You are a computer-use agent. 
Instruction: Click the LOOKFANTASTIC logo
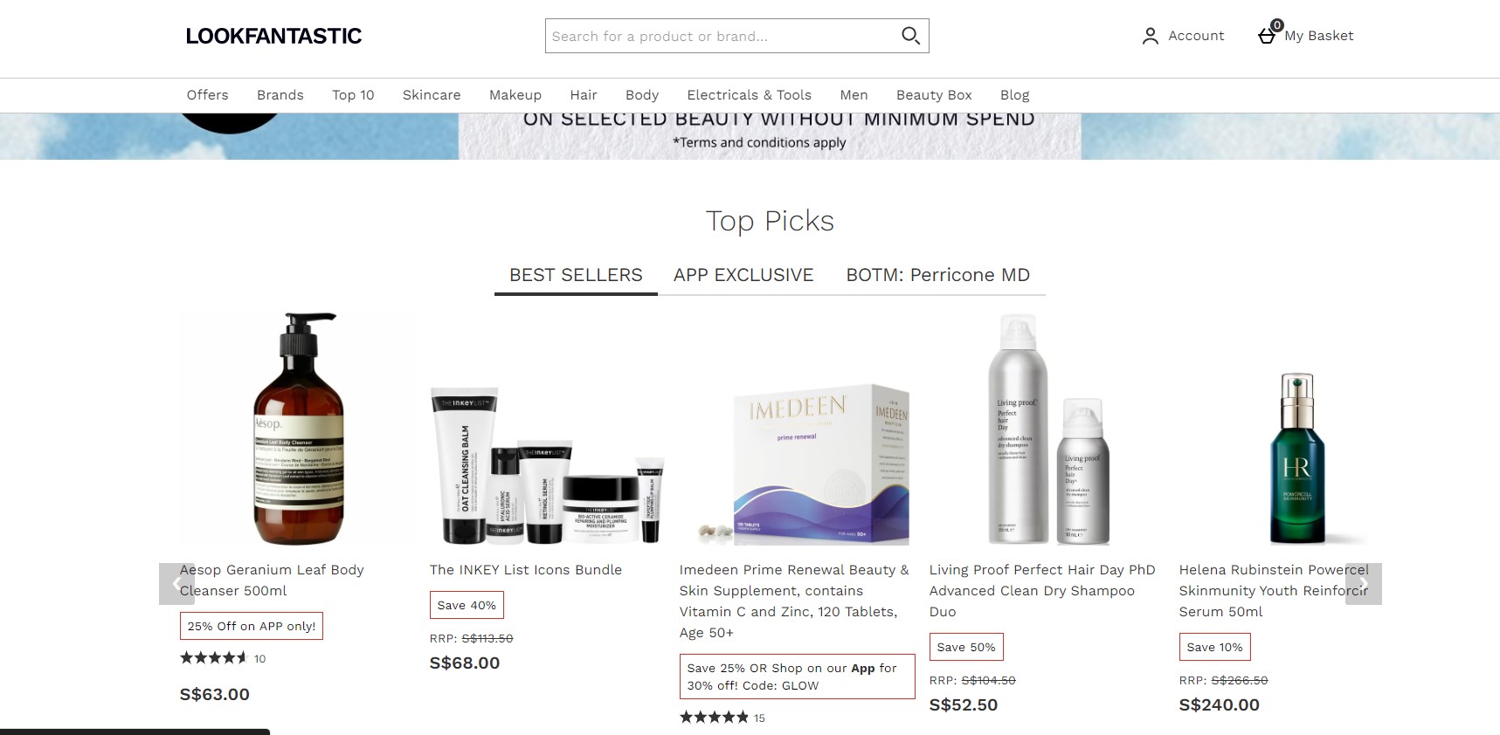tap(273, 36)
